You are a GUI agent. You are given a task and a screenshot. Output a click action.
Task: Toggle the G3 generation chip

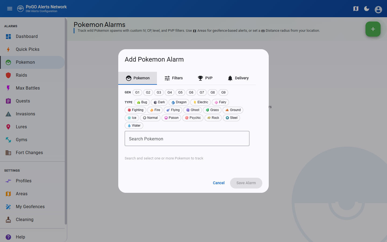[159, 92]
